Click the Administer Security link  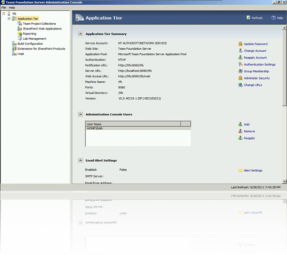(x=257, y=78)
